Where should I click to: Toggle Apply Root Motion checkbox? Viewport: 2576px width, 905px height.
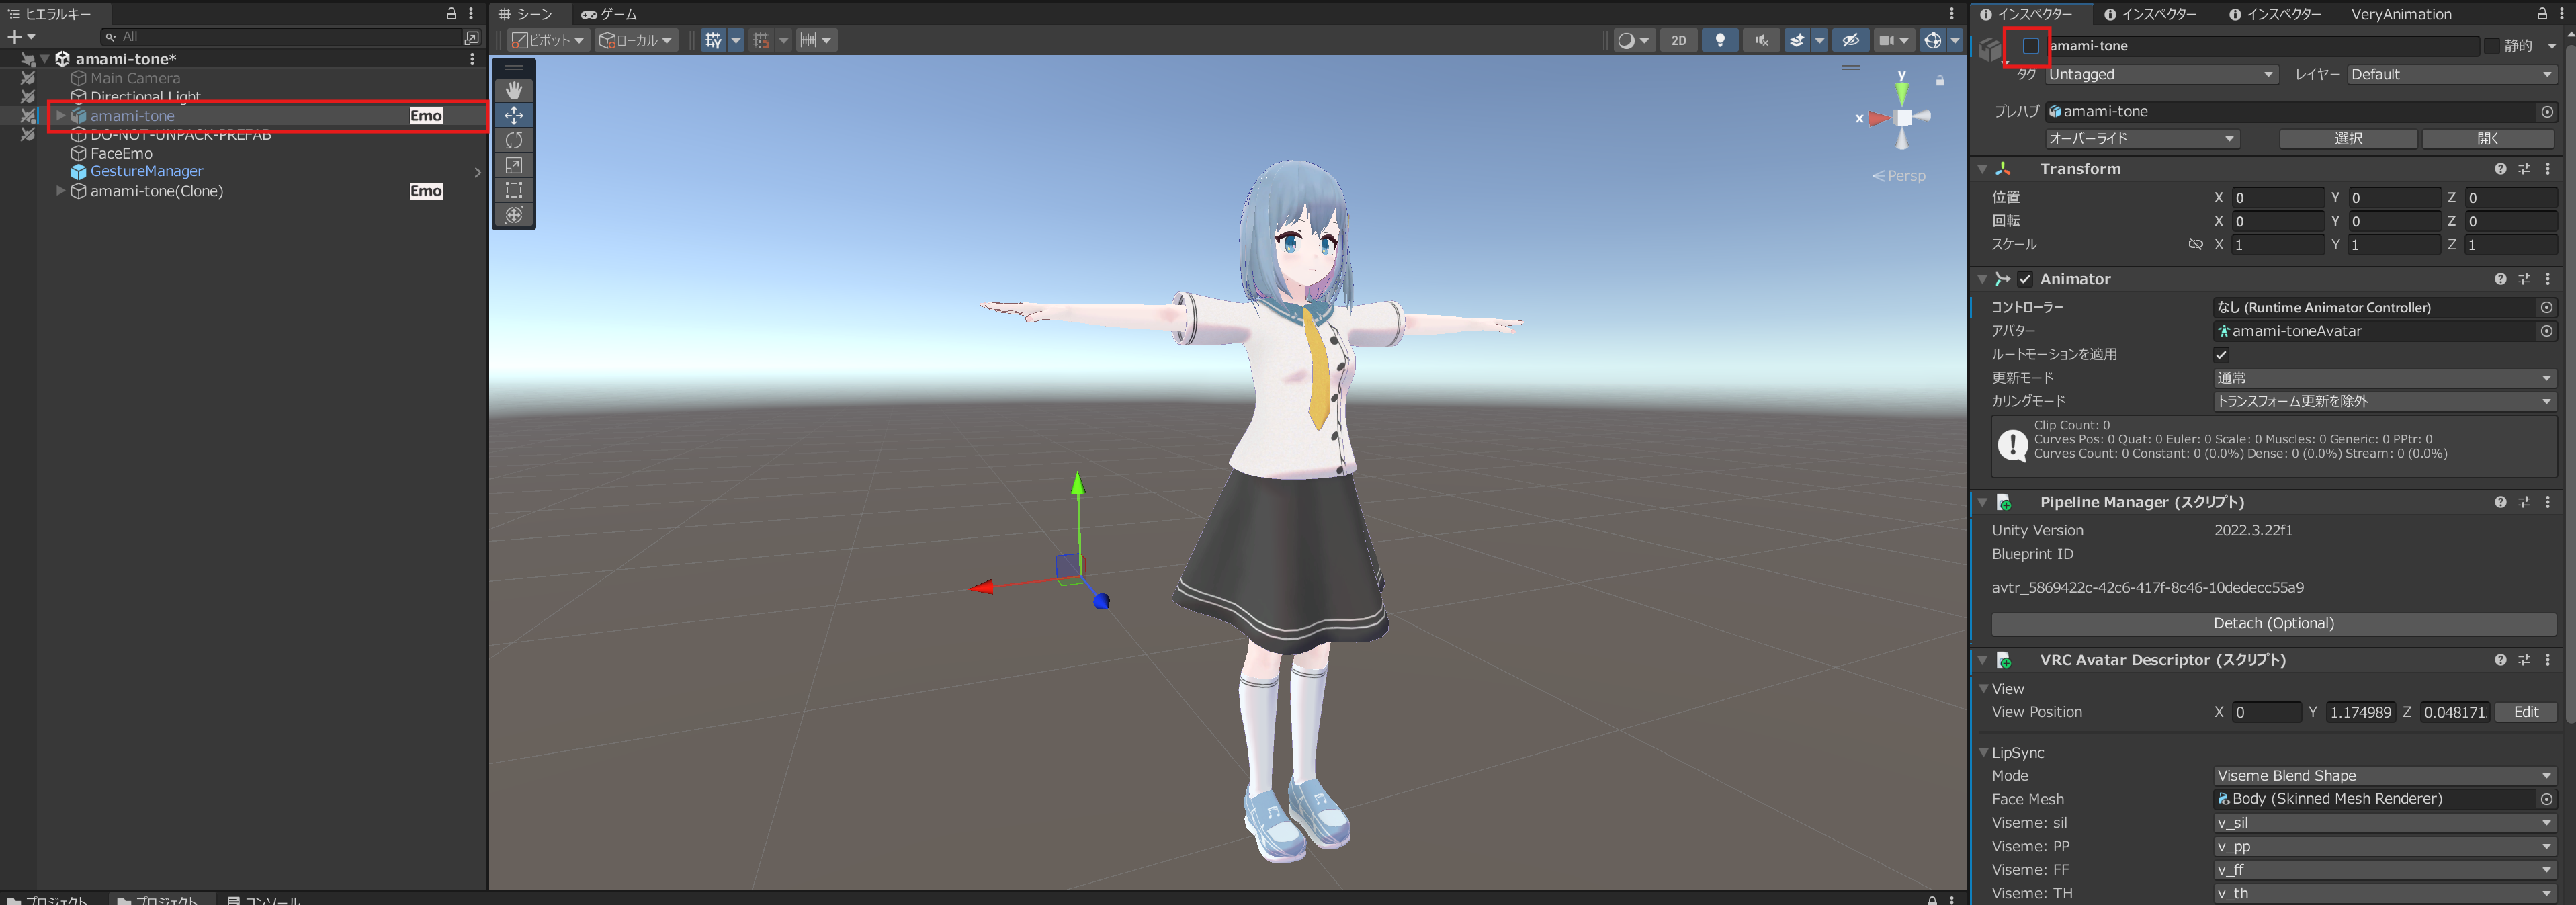(x=2221, y=355)
